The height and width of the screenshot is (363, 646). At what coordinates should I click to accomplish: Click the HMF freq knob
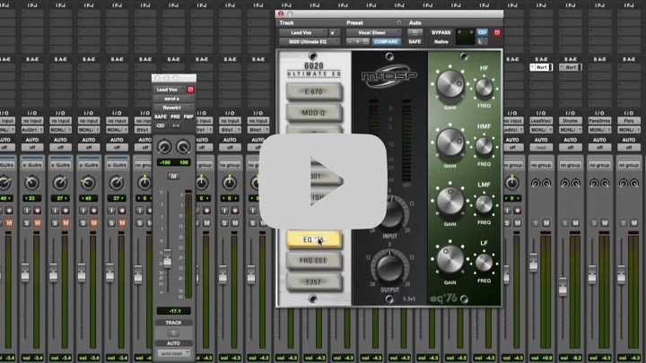click(484, 146)
